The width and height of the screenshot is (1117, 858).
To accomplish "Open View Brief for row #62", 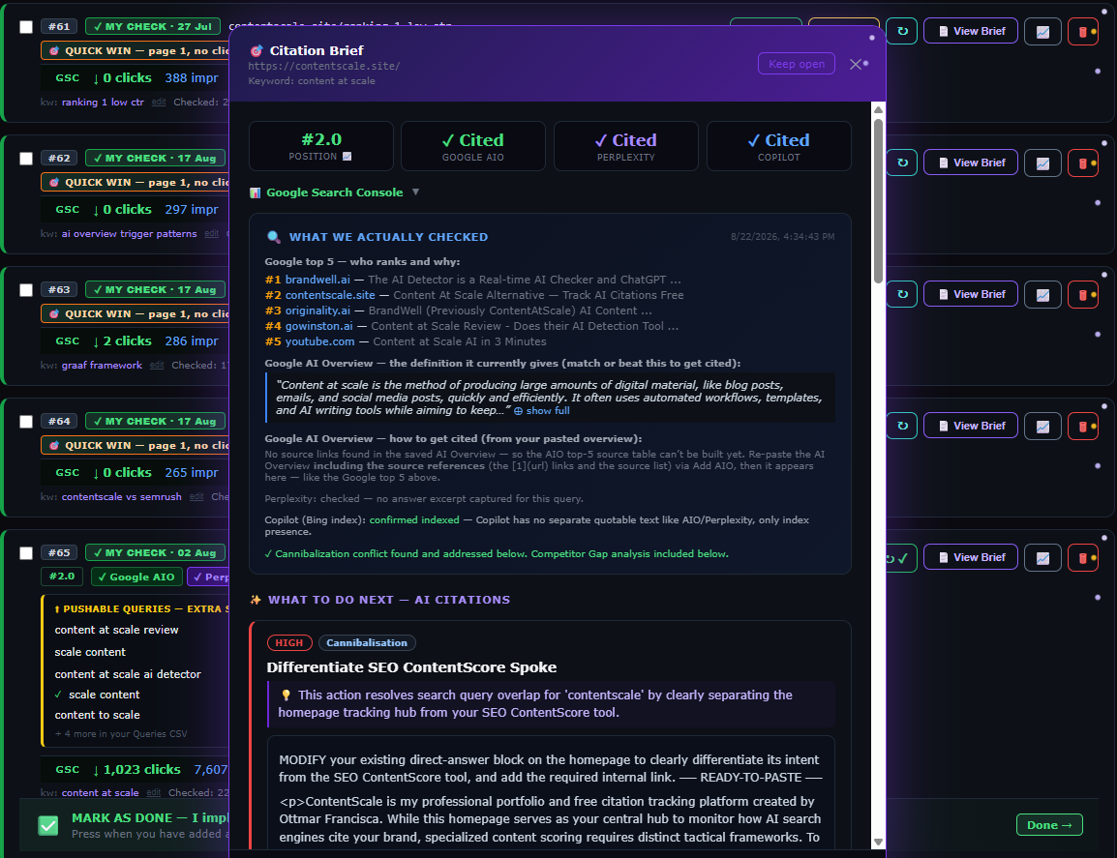I will pos(970,163).
